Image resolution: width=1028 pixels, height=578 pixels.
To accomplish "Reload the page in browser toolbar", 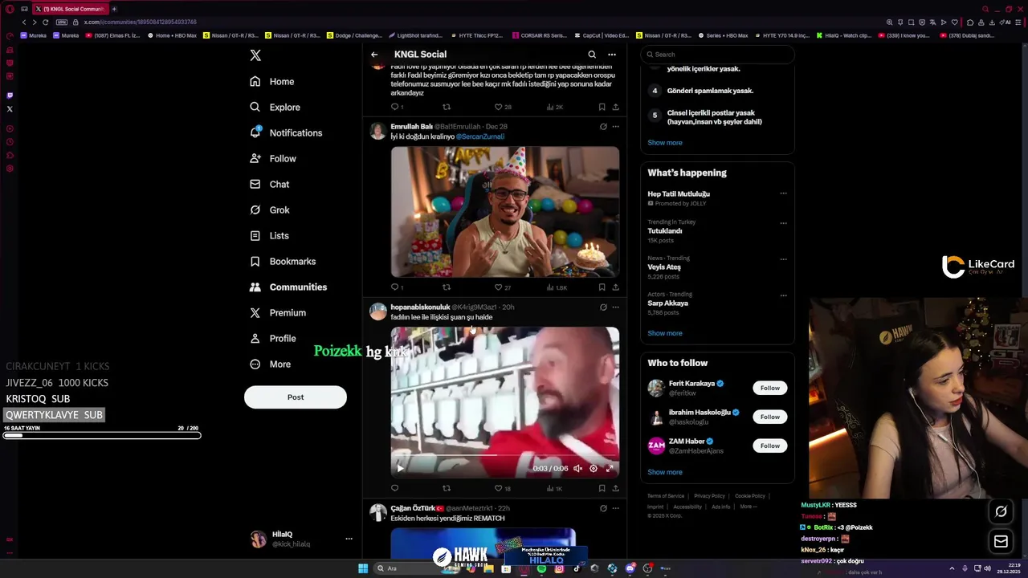I will point(45,22).
